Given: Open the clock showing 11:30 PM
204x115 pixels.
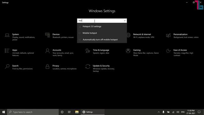Looking at the screenshot, I should [191, 112].
